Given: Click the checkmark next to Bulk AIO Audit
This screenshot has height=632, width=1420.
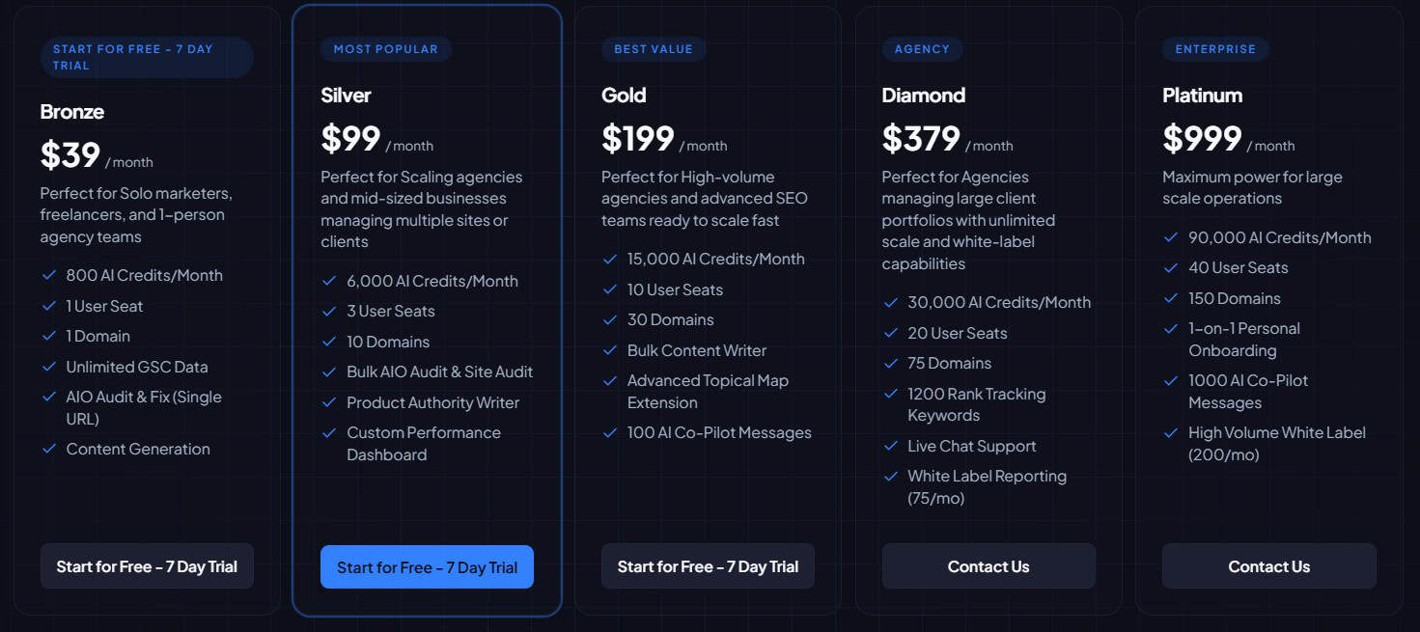Looking at the screenshot, I should pyautogui.click(x=328, y=371).
